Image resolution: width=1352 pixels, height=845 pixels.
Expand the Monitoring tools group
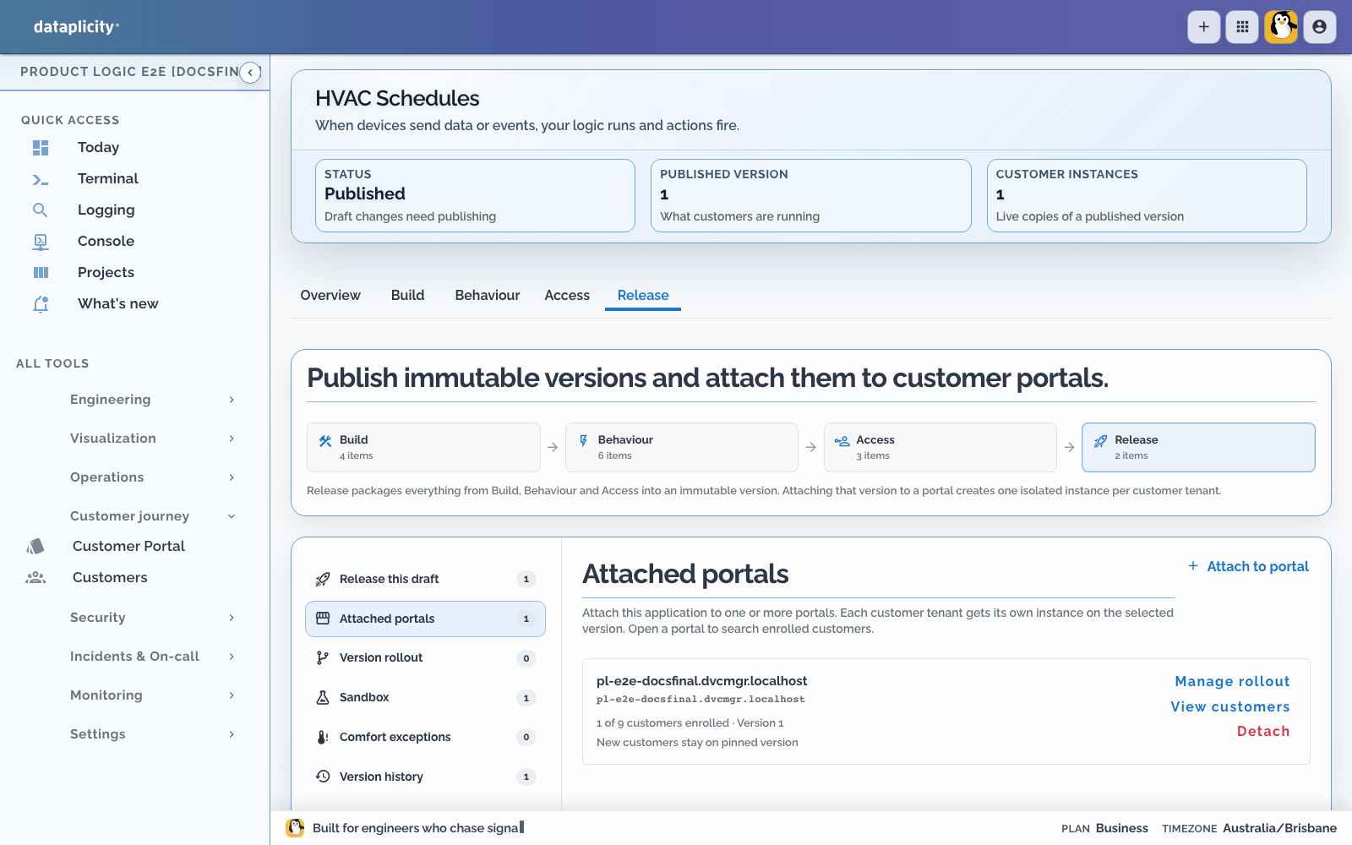(152, 695)
